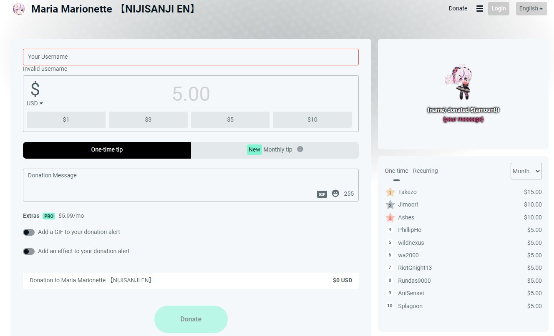Click donor name Takezo
The width and height of the screenshot is (554, 336).
coord(407,192)
